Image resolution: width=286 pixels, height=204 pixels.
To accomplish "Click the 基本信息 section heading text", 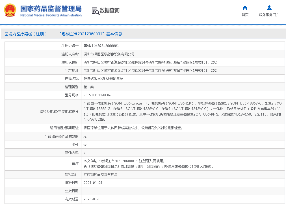I will 114,34.
